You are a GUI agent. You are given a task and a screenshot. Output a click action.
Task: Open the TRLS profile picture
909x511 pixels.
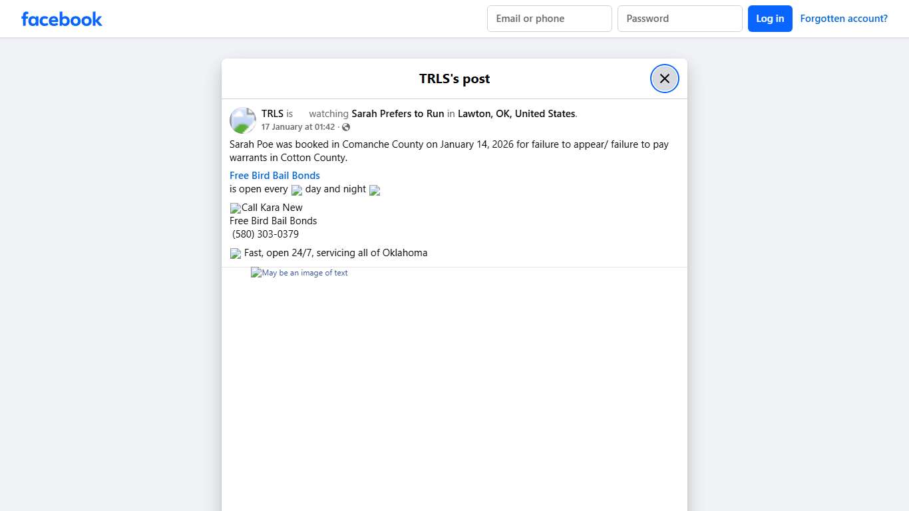click(243, 120)
